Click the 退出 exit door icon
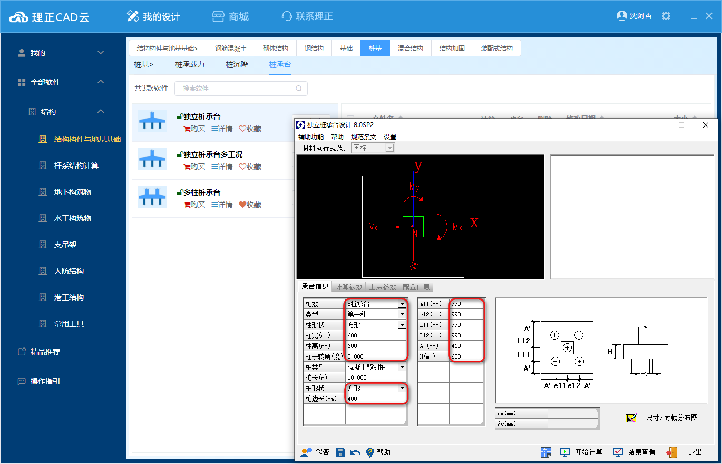 click(671, 452)
